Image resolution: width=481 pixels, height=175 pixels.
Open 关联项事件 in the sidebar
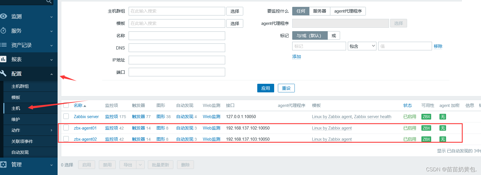pos(22,141)
